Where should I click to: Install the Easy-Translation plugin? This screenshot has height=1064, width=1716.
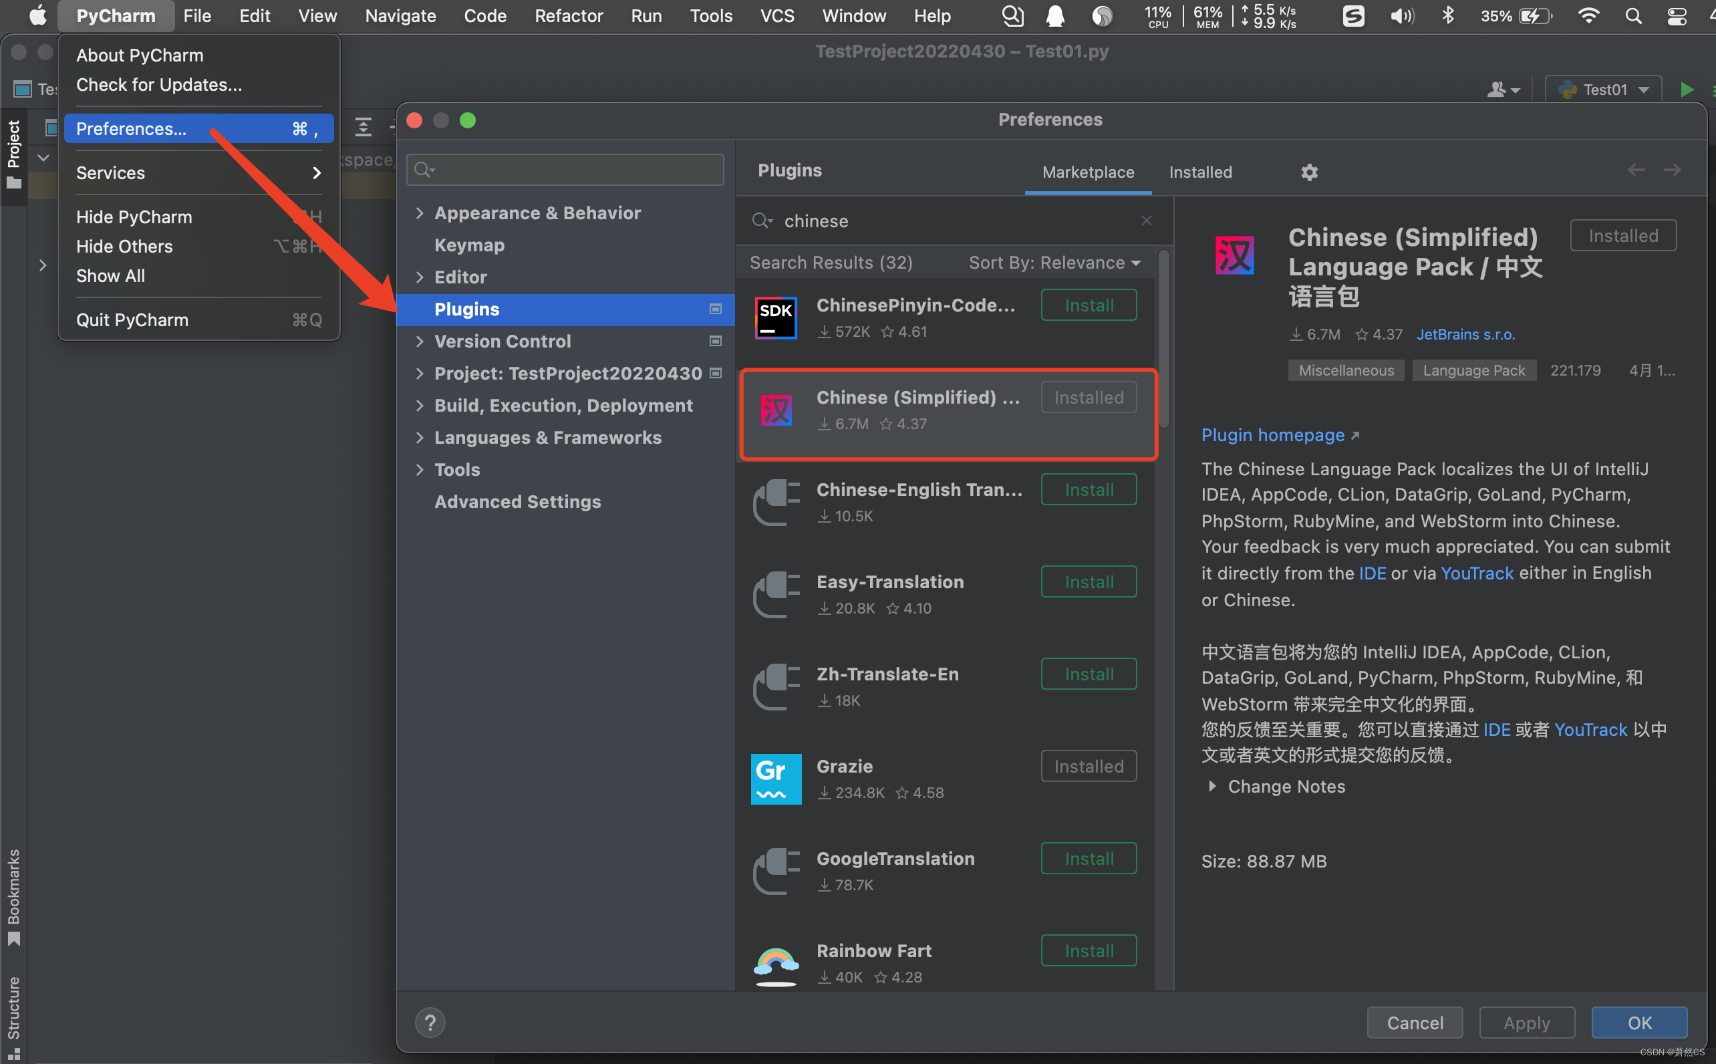(x=1088, y=581)
